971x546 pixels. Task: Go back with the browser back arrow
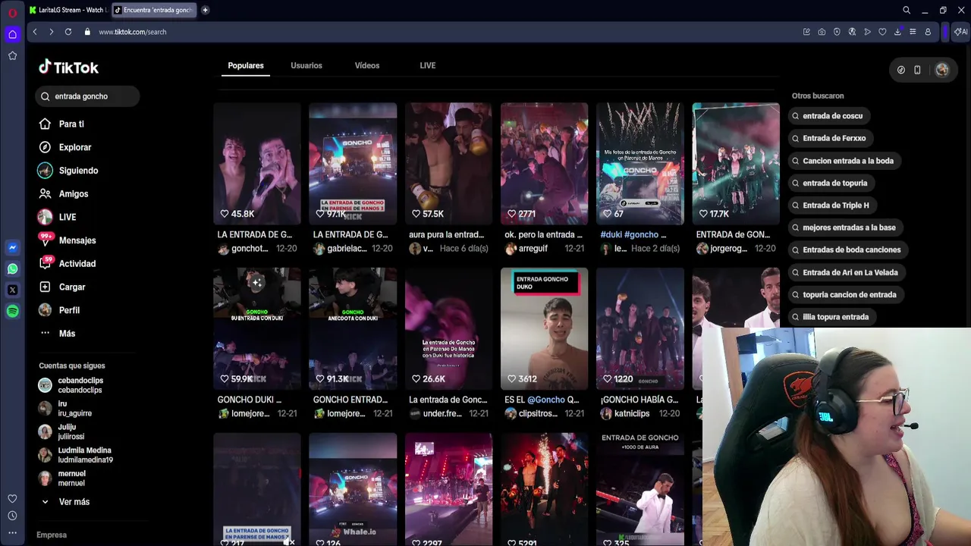point(35,32)
